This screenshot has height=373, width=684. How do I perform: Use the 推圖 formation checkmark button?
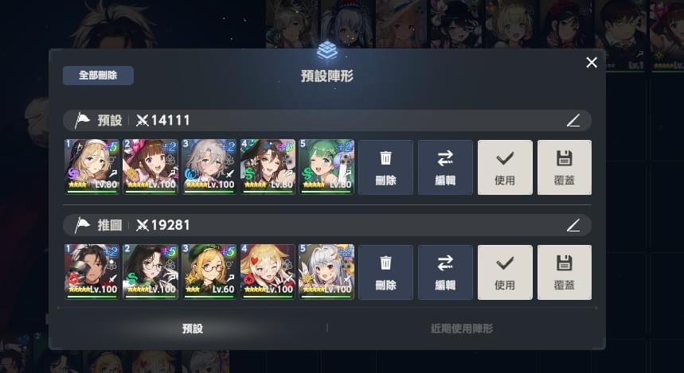pyautogui.click(x=505, y=272)
